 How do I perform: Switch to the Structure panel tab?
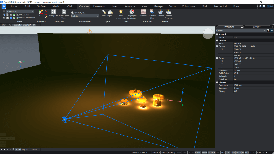[x=257, y=27]
